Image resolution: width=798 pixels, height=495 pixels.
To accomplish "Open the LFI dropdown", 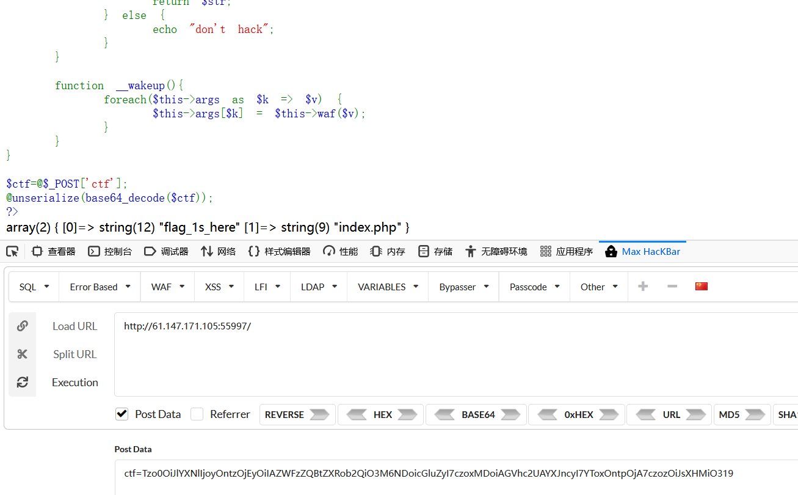I will click(x=268, y=287).
